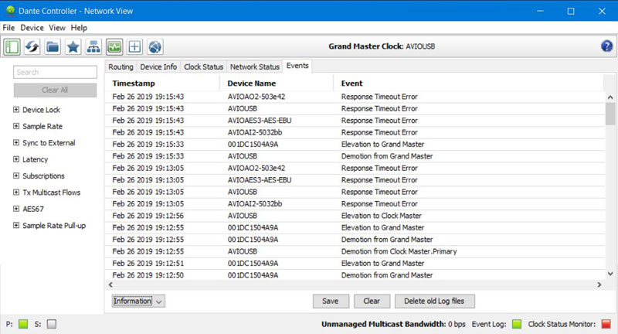Click the star icon in toolbar

pyautogui.click(x=73, y=46)
